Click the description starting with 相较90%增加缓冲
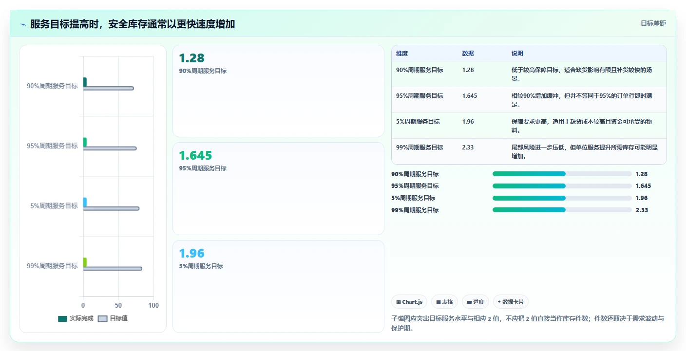 (582, 100)
